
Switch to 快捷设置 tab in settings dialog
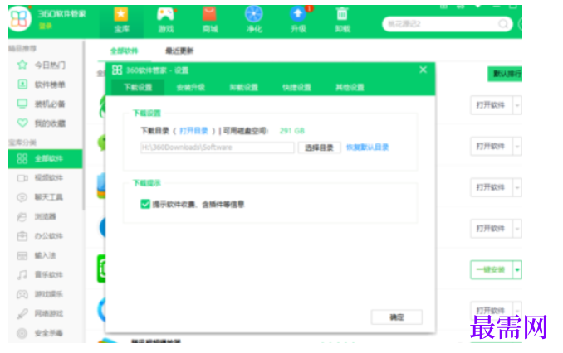click(x=296, y=87)
